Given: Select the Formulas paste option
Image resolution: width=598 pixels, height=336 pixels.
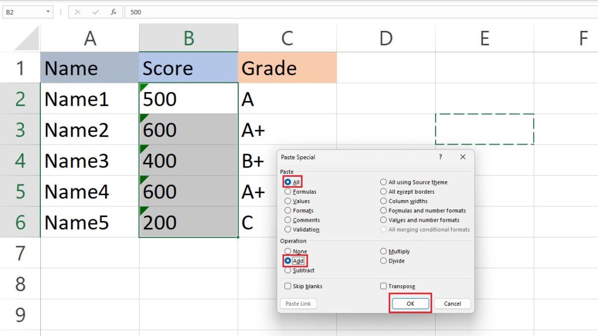Looking at the screenshot, I should pyautogui.click(x=287, y=191).
